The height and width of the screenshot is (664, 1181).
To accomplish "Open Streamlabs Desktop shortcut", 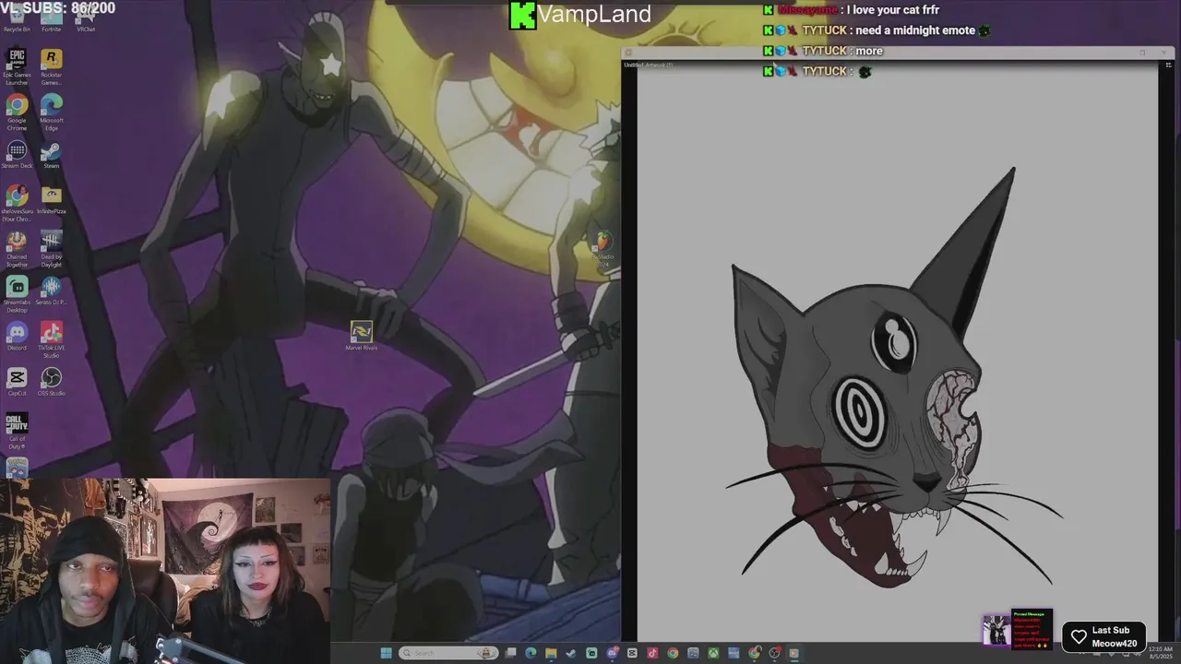I will [x=17, y=294].
